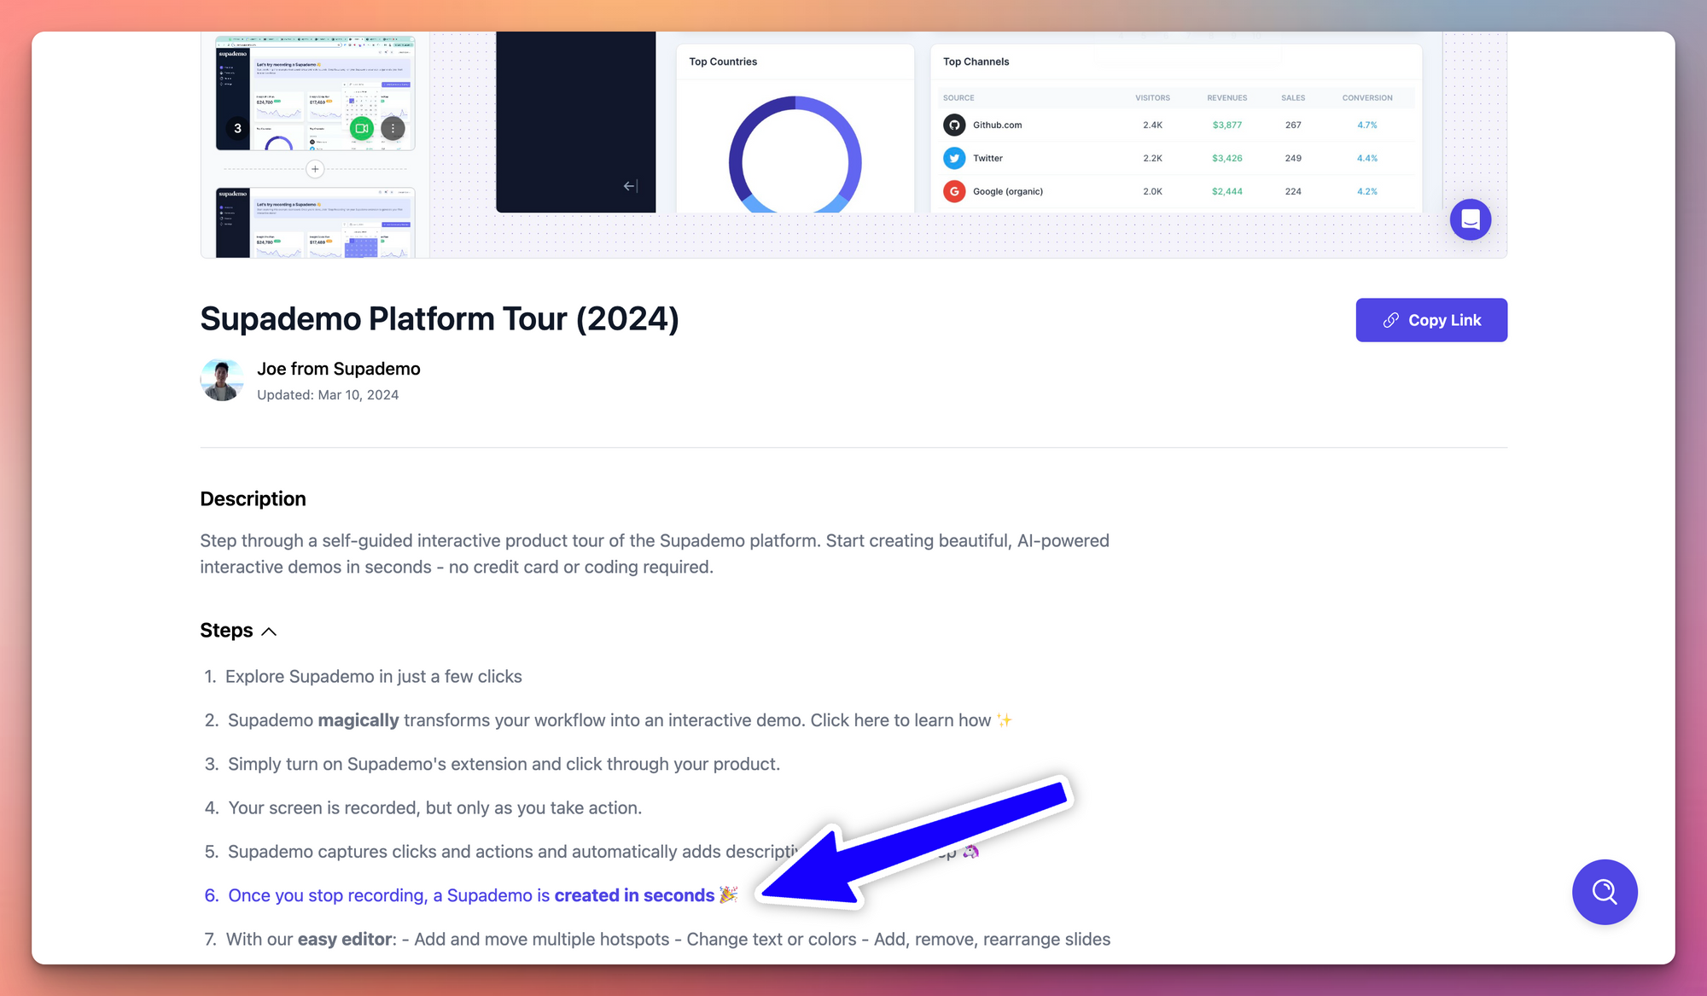Click the SALES column header
This screenshot has height=996, width=1707.
1293,98
